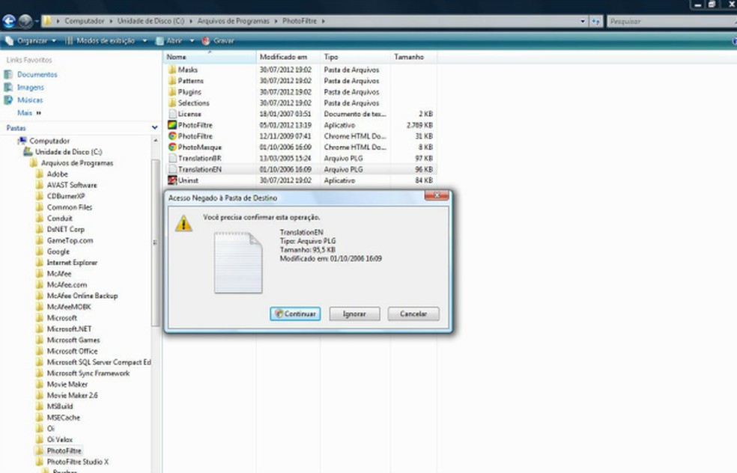Open Imagens favorite link
This screenshot has width=737, height=473.
tap(31, 88)
